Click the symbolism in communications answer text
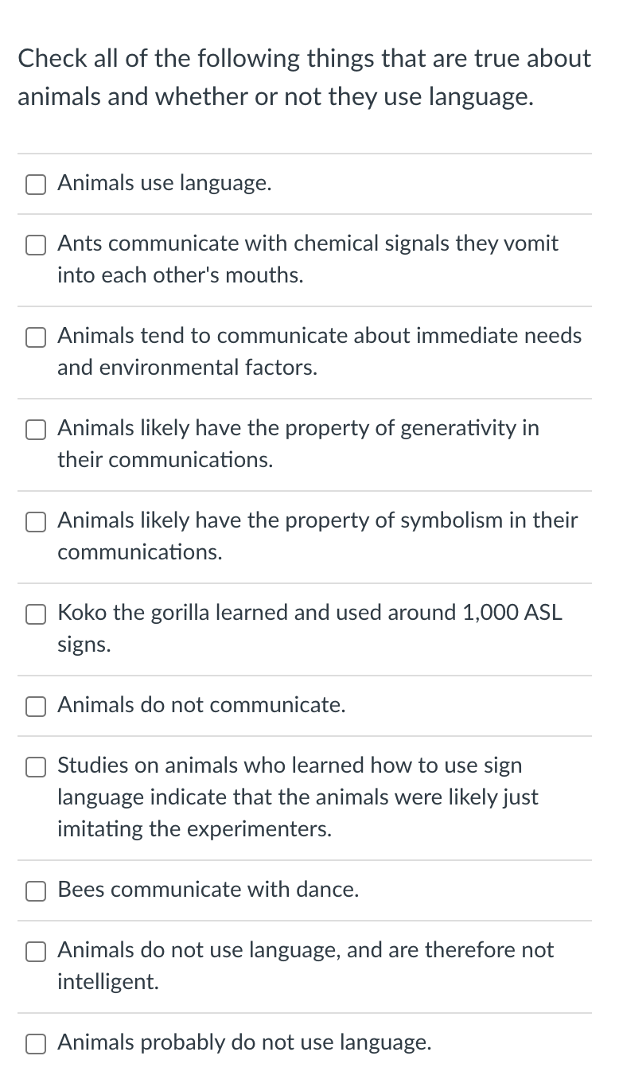 [x=317, y=536]
